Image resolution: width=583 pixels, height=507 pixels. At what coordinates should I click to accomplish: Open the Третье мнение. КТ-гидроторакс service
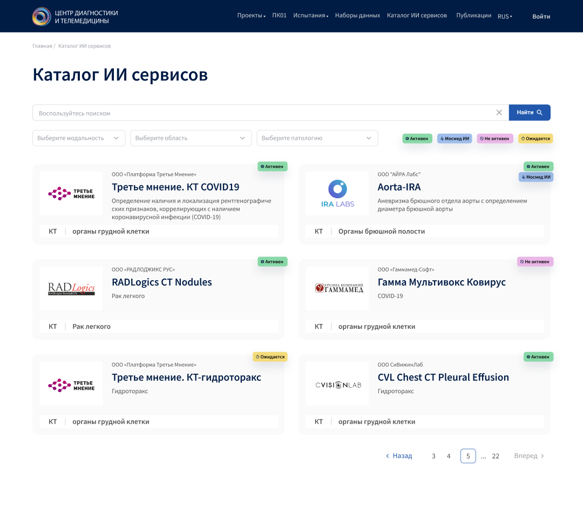[x=186, y=377]
